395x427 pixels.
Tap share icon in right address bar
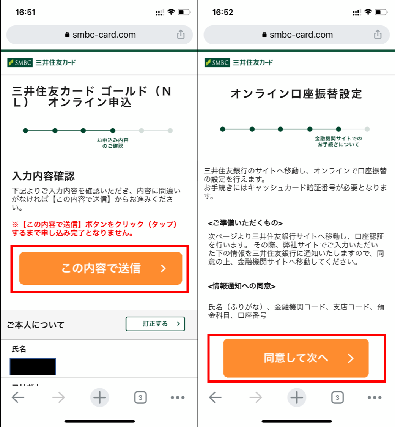378,34
